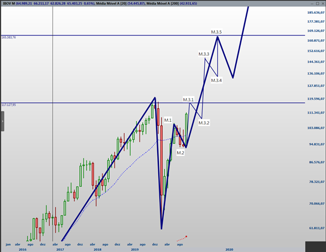Click price axis value 78.321,07
This screenshot has width=326, height=252.
(317, 182)
